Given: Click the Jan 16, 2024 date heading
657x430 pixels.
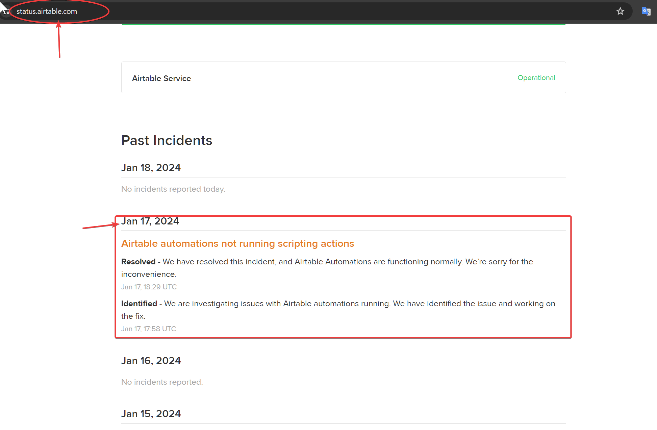Looking at the screenshot, I should pos(151,361).
